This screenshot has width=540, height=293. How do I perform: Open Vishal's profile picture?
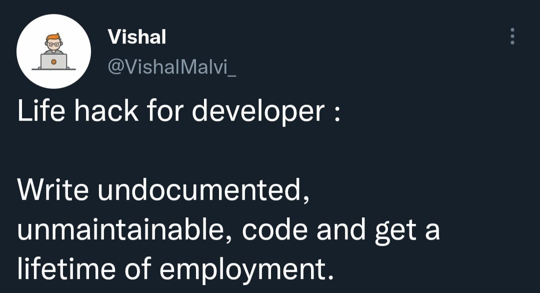[53, 52]
